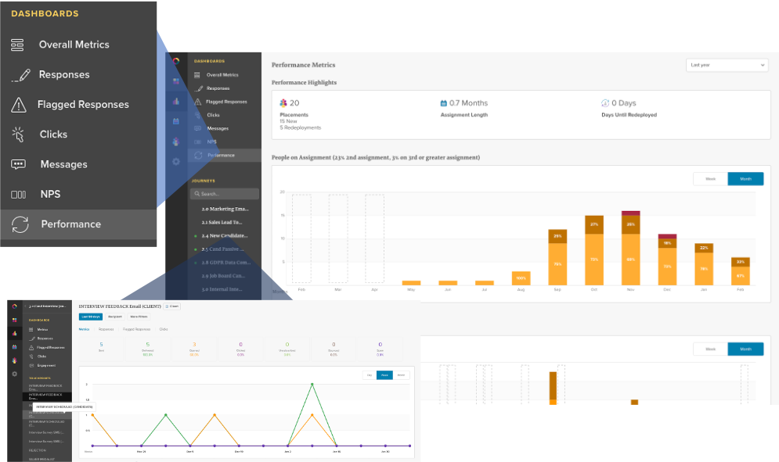Open 2.9 Job Board Can... journey

click(x=225, y=276)
